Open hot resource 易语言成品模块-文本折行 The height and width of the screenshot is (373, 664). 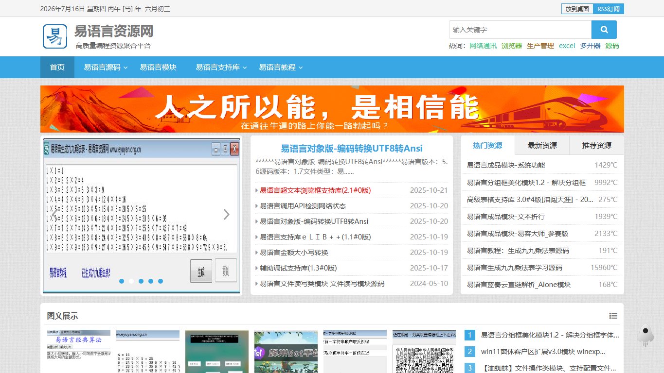coord(506,217)
